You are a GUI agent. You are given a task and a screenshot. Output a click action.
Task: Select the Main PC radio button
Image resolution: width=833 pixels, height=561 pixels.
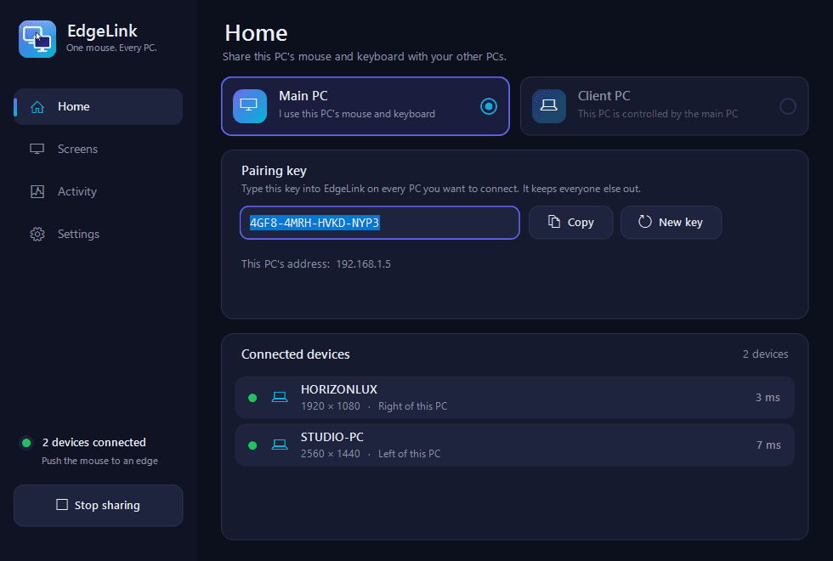489,106
